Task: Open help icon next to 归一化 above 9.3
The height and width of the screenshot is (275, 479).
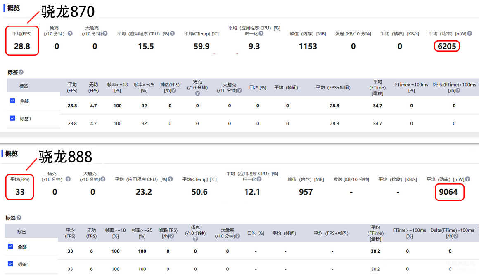Action: 261,33
